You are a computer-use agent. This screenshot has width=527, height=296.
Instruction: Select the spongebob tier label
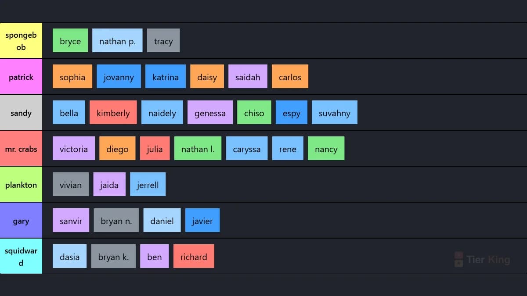[21, 41]
